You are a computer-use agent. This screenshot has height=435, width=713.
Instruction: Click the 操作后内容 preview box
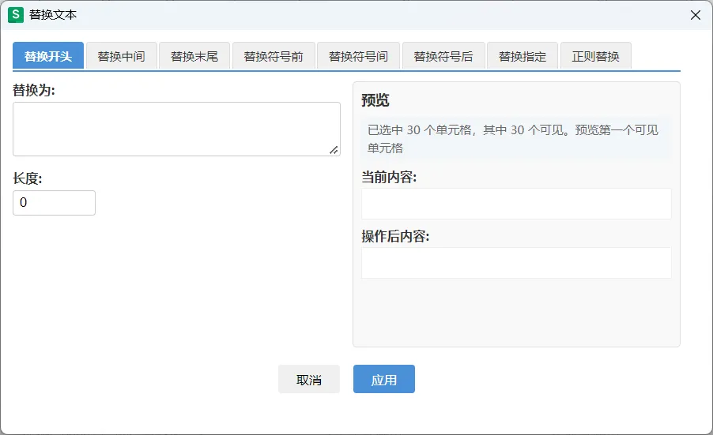516,262
